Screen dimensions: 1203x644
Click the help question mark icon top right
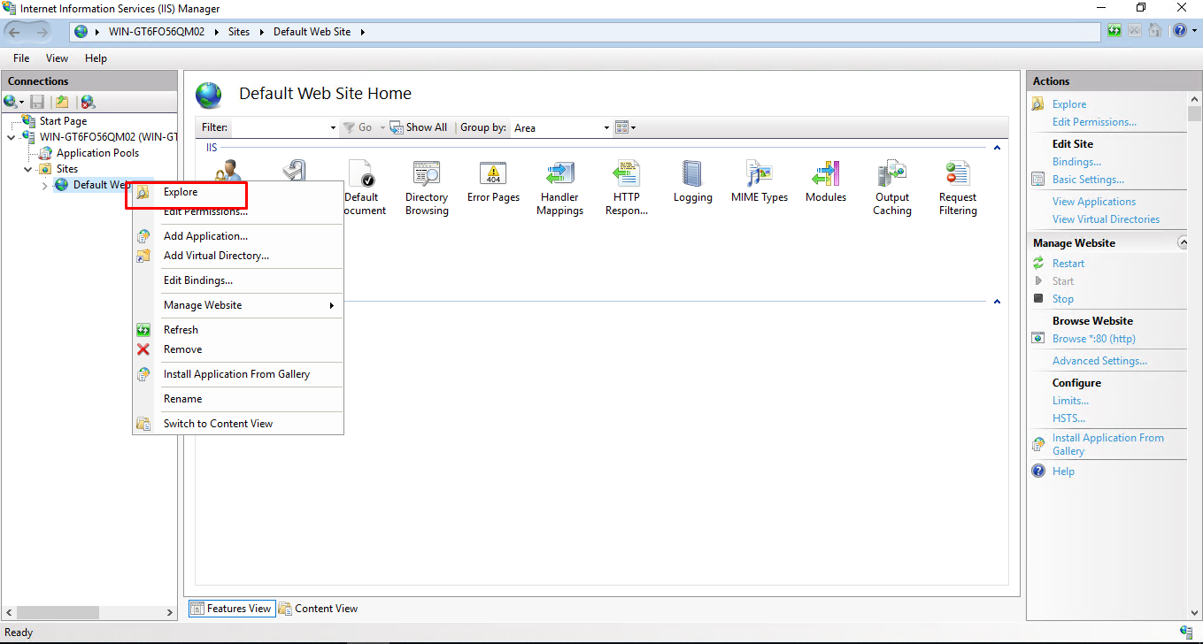(1179, 31)
